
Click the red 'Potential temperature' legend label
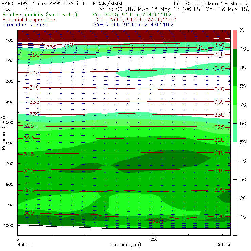coord(28,20)
